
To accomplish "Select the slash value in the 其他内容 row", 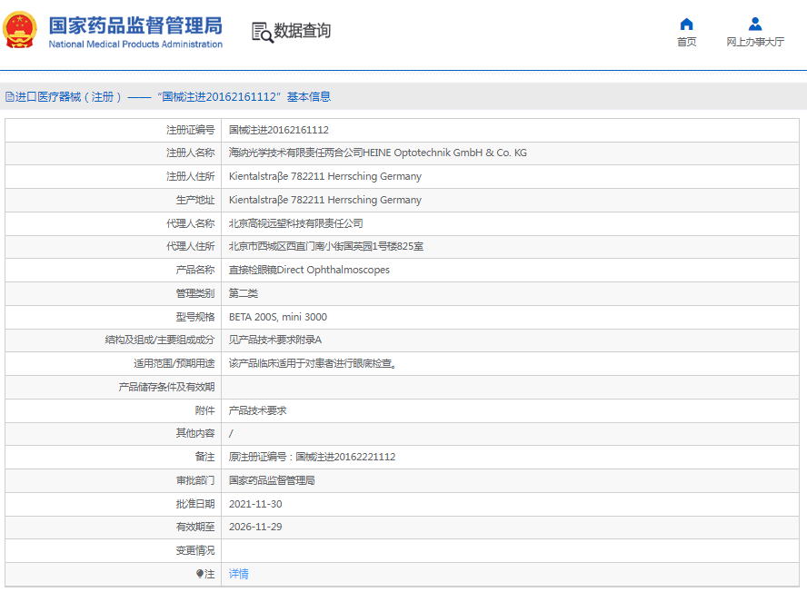I will pyautogui.click(x=231, y=434).
